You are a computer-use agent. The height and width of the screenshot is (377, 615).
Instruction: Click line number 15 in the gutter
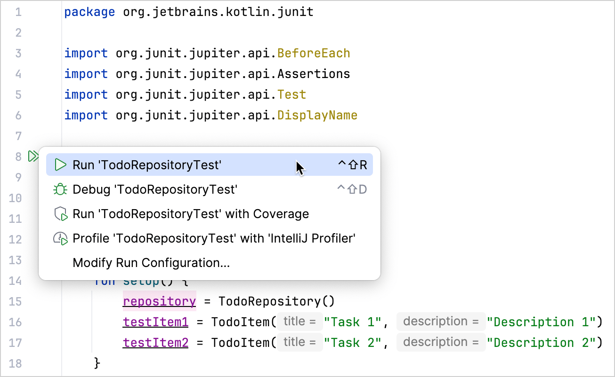16,301
